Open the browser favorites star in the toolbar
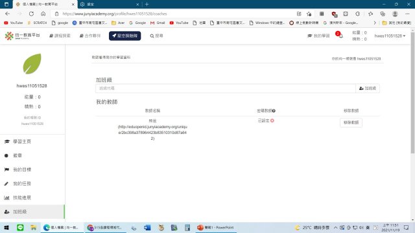Viewport: 415px width, 233px height. pos(370,14)
